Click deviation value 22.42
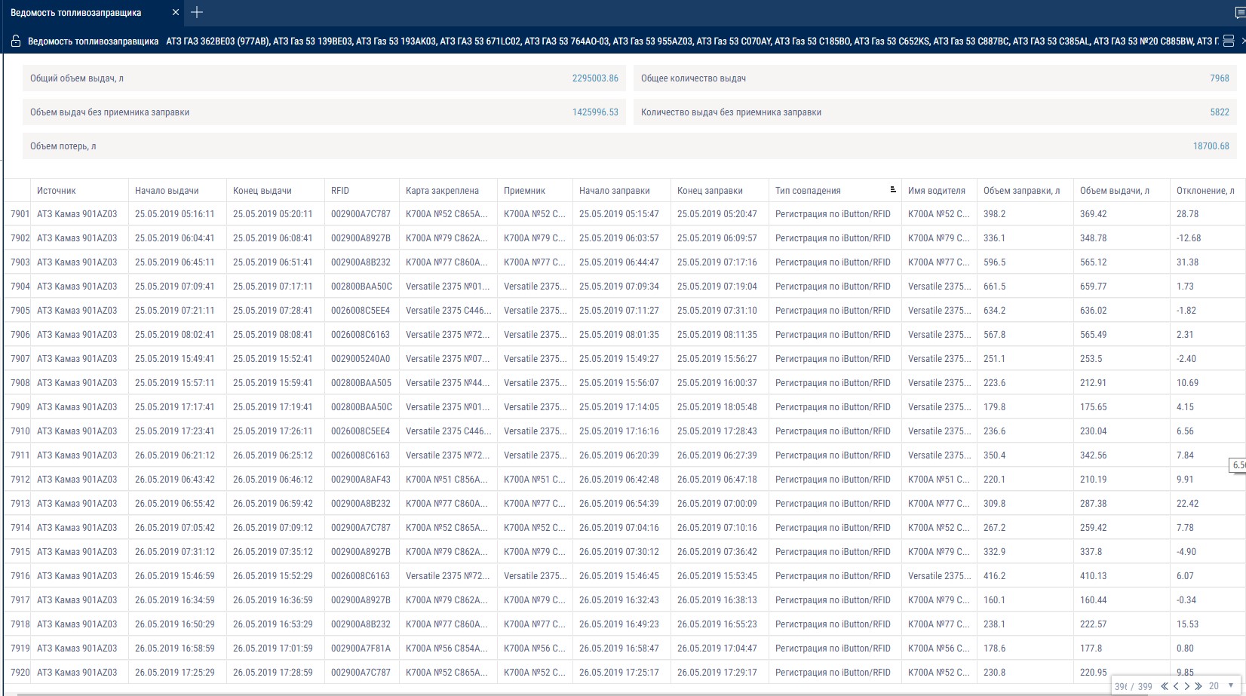 click(1187, 504)
